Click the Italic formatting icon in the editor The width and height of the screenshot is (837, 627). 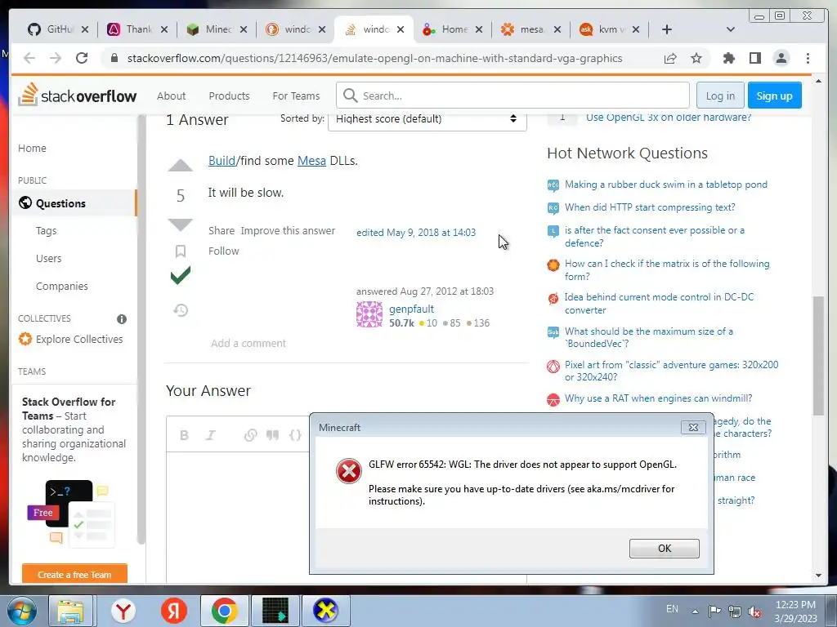click(210, 435)
